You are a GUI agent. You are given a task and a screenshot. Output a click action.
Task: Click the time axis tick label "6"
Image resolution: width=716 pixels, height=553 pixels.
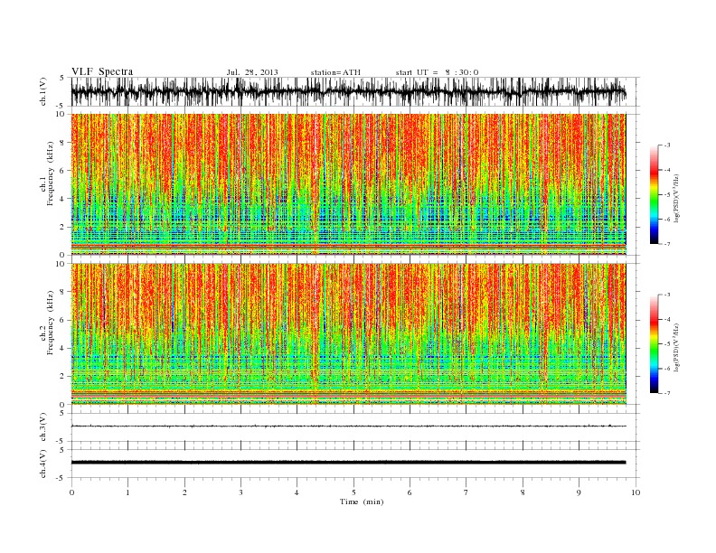coord(410,492)
